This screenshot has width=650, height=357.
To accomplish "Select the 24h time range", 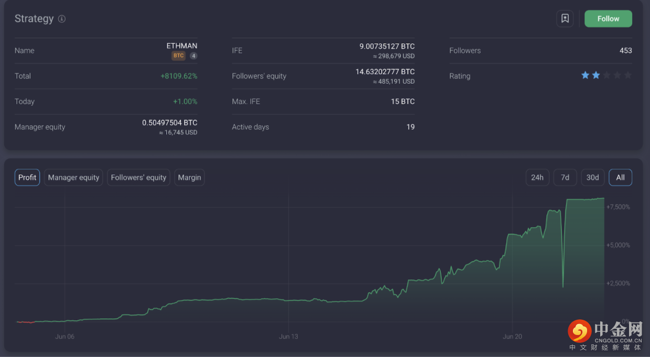I will pos(537,177).
